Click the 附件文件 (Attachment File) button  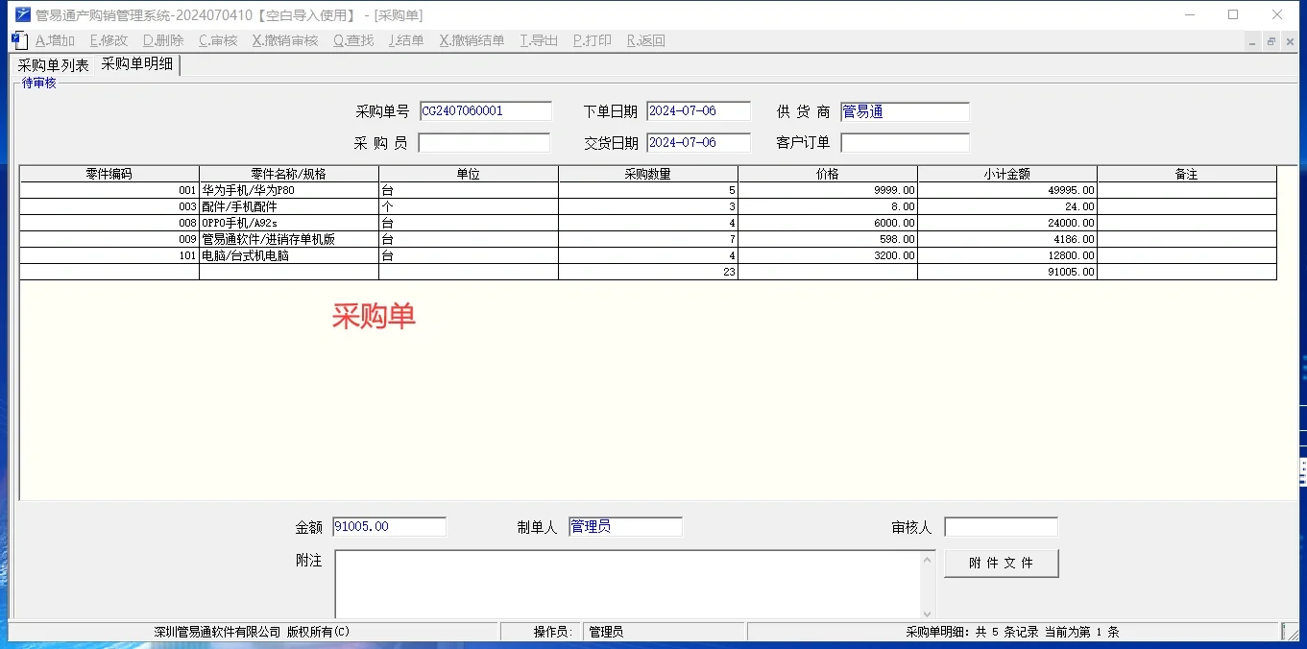click(1001, 563)
